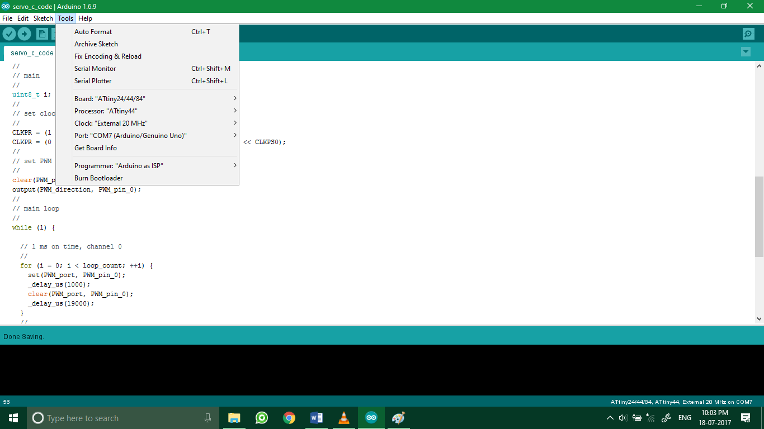Open the Paint app from taskbar

[x=398, y=418]
